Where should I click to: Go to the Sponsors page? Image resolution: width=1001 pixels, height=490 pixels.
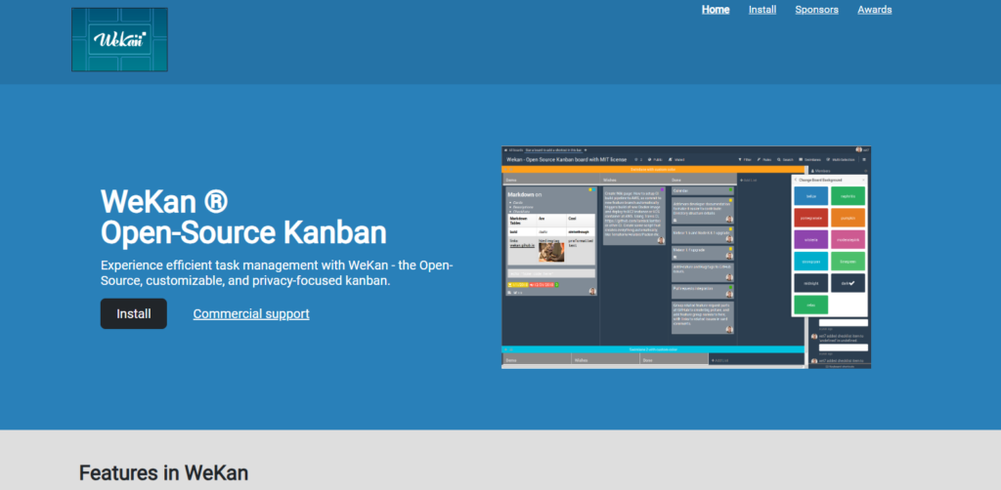pos(816,10)
